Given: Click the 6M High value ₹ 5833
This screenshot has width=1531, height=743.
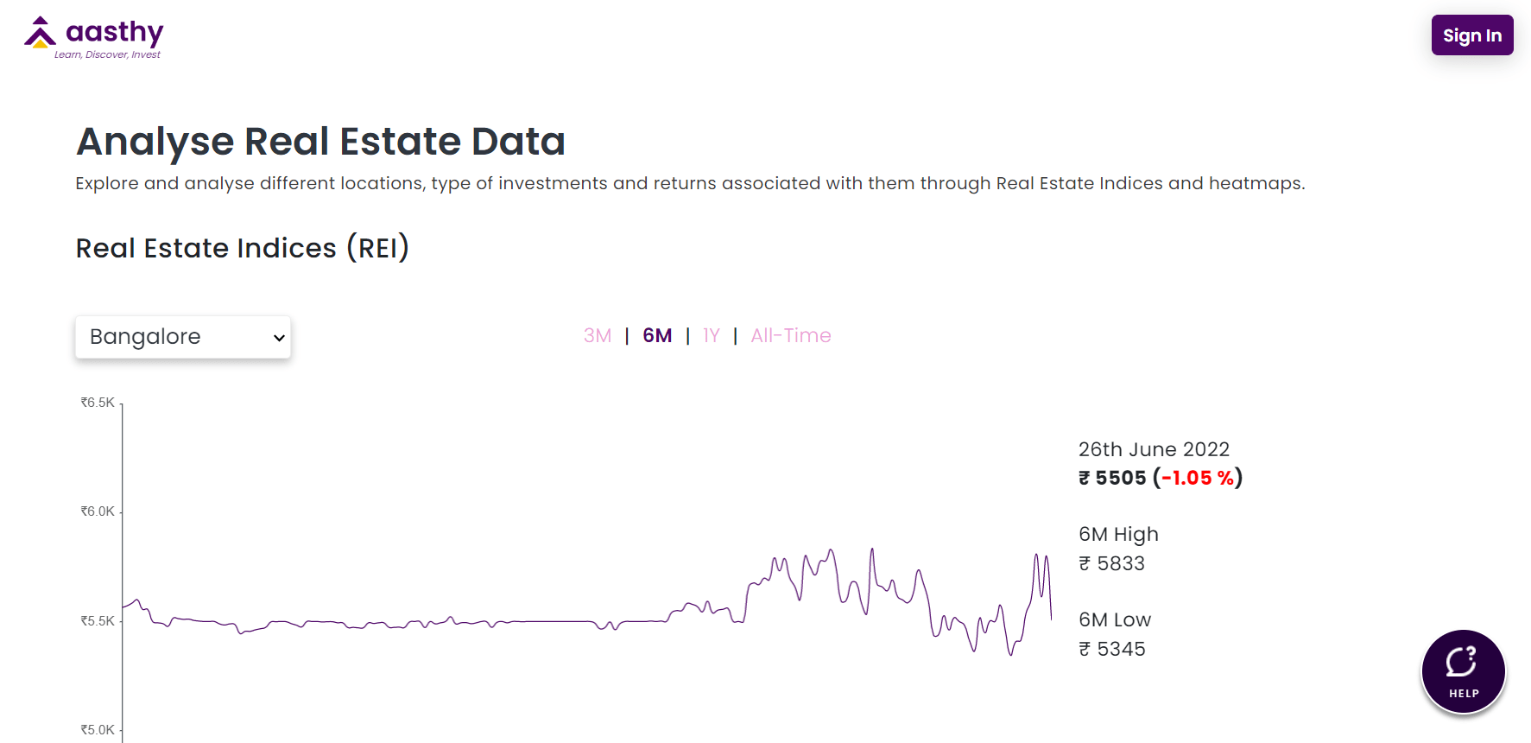Looking at the screenshot, I should 1111,563.
